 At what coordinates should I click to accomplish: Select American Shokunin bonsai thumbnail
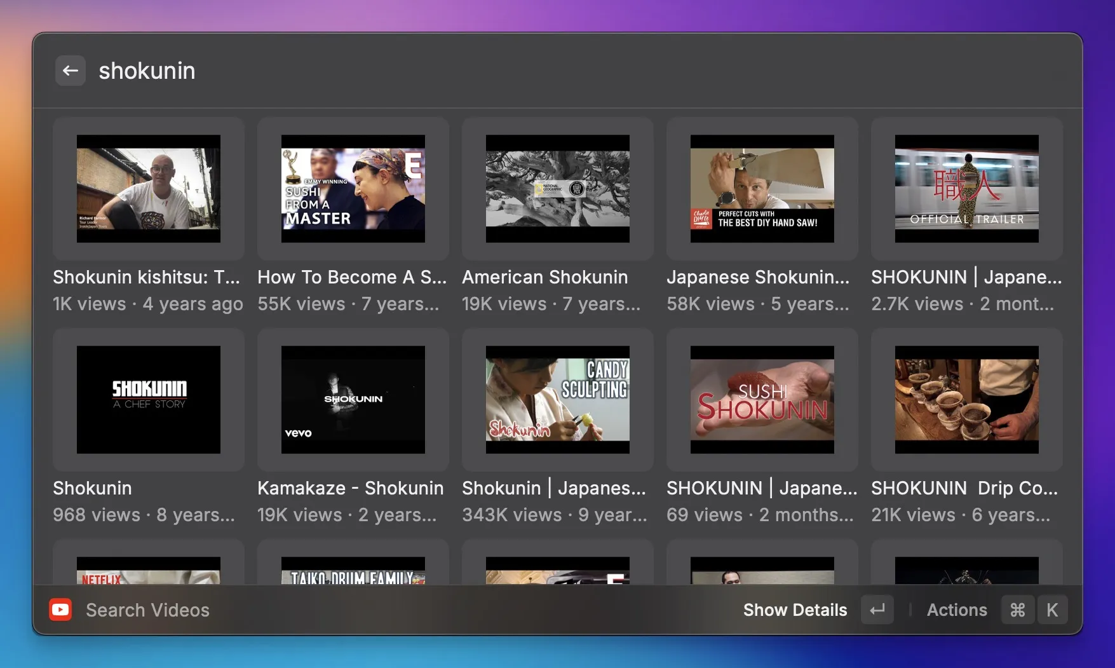tap(558, 189)
